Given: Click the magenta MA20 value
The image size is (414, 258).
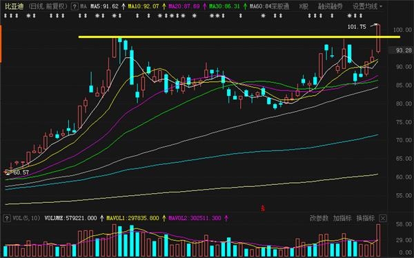Looking at the screenshot, I should [x=184, y=6].
